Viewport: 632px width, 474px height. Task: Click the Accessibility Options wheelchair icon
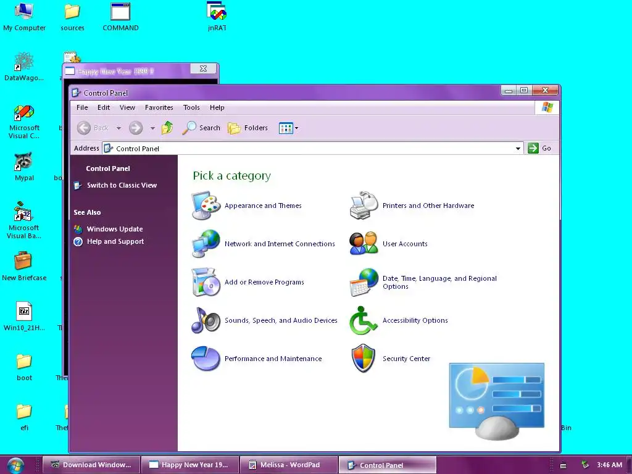tap(363, 320)
